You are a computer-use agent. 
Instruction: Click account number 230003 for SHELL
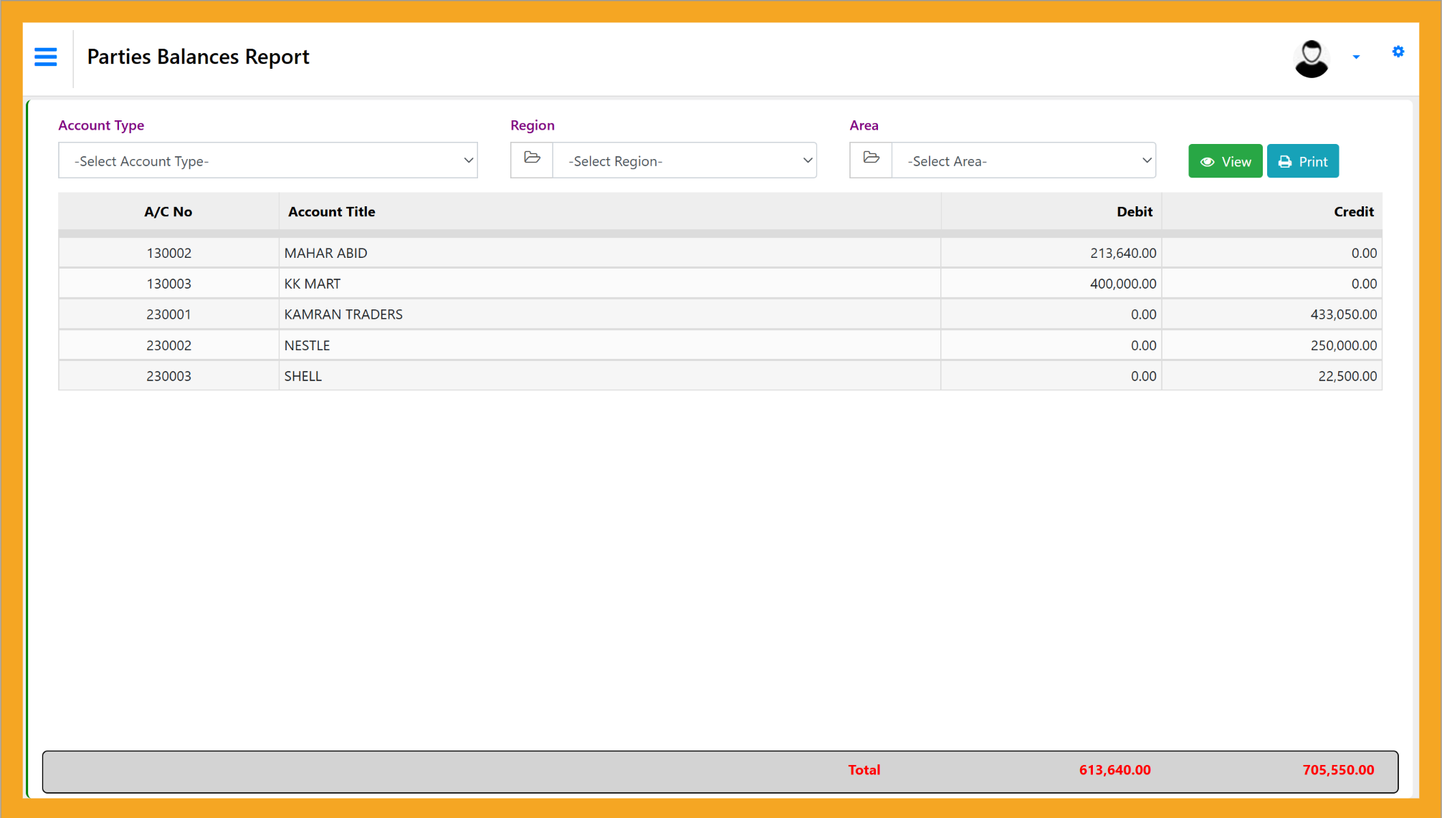tap(168, 376)
